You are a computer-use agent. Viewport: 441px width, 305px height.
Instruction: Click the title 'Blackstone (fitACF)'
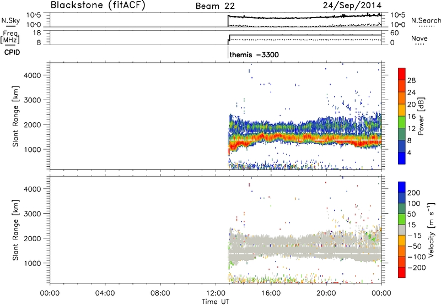[x=98, y=6]
